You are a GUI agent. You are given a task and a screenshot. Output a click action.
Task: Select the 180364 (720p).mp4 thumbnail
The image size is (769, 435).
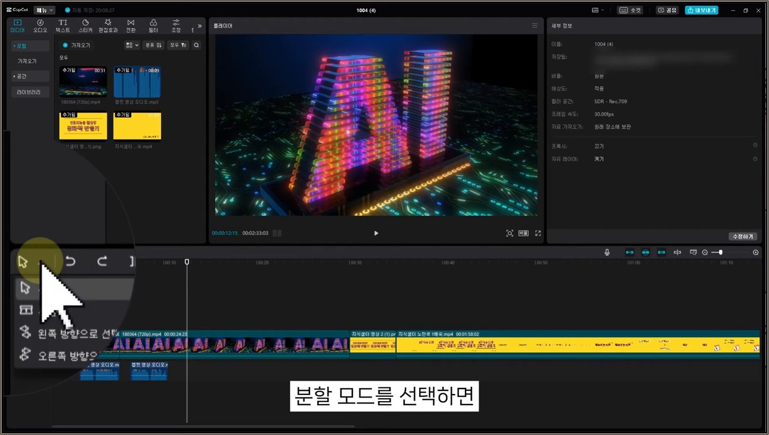pyautogui.click(x=83, y=82)
